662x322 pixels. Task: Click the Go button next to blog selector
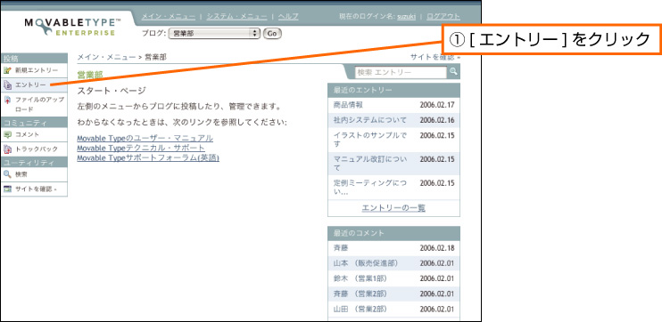tap(272, 33)
